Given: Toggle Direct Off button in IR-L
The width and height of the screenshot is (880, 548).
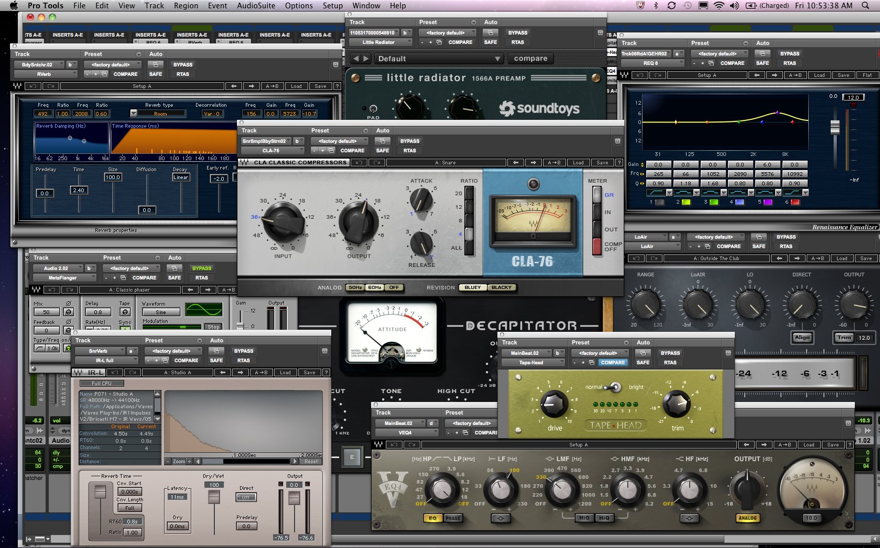Looking at the screenshot, I should pos(246,497).
